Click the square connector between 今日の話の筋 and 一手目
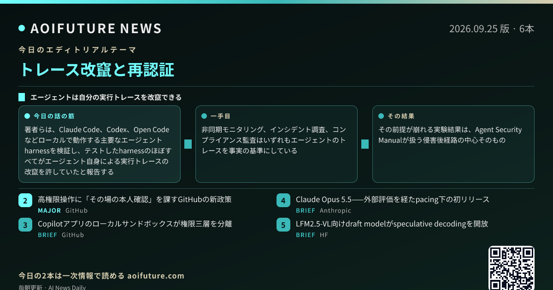The image size is (553, 290). [x=188, y=144]
